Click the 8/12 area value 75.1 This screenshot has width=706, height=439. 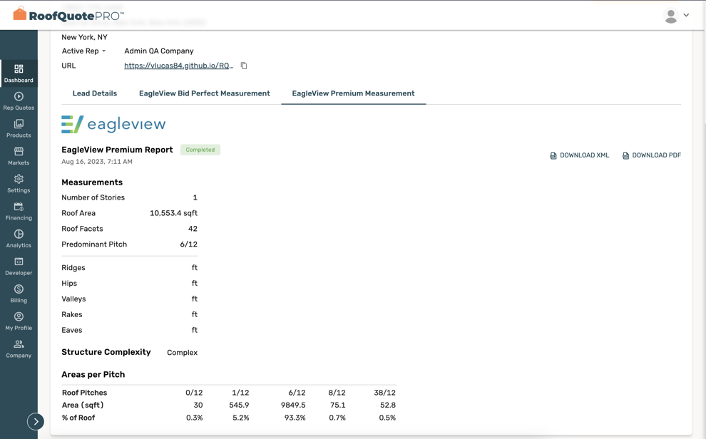[337, 406]
